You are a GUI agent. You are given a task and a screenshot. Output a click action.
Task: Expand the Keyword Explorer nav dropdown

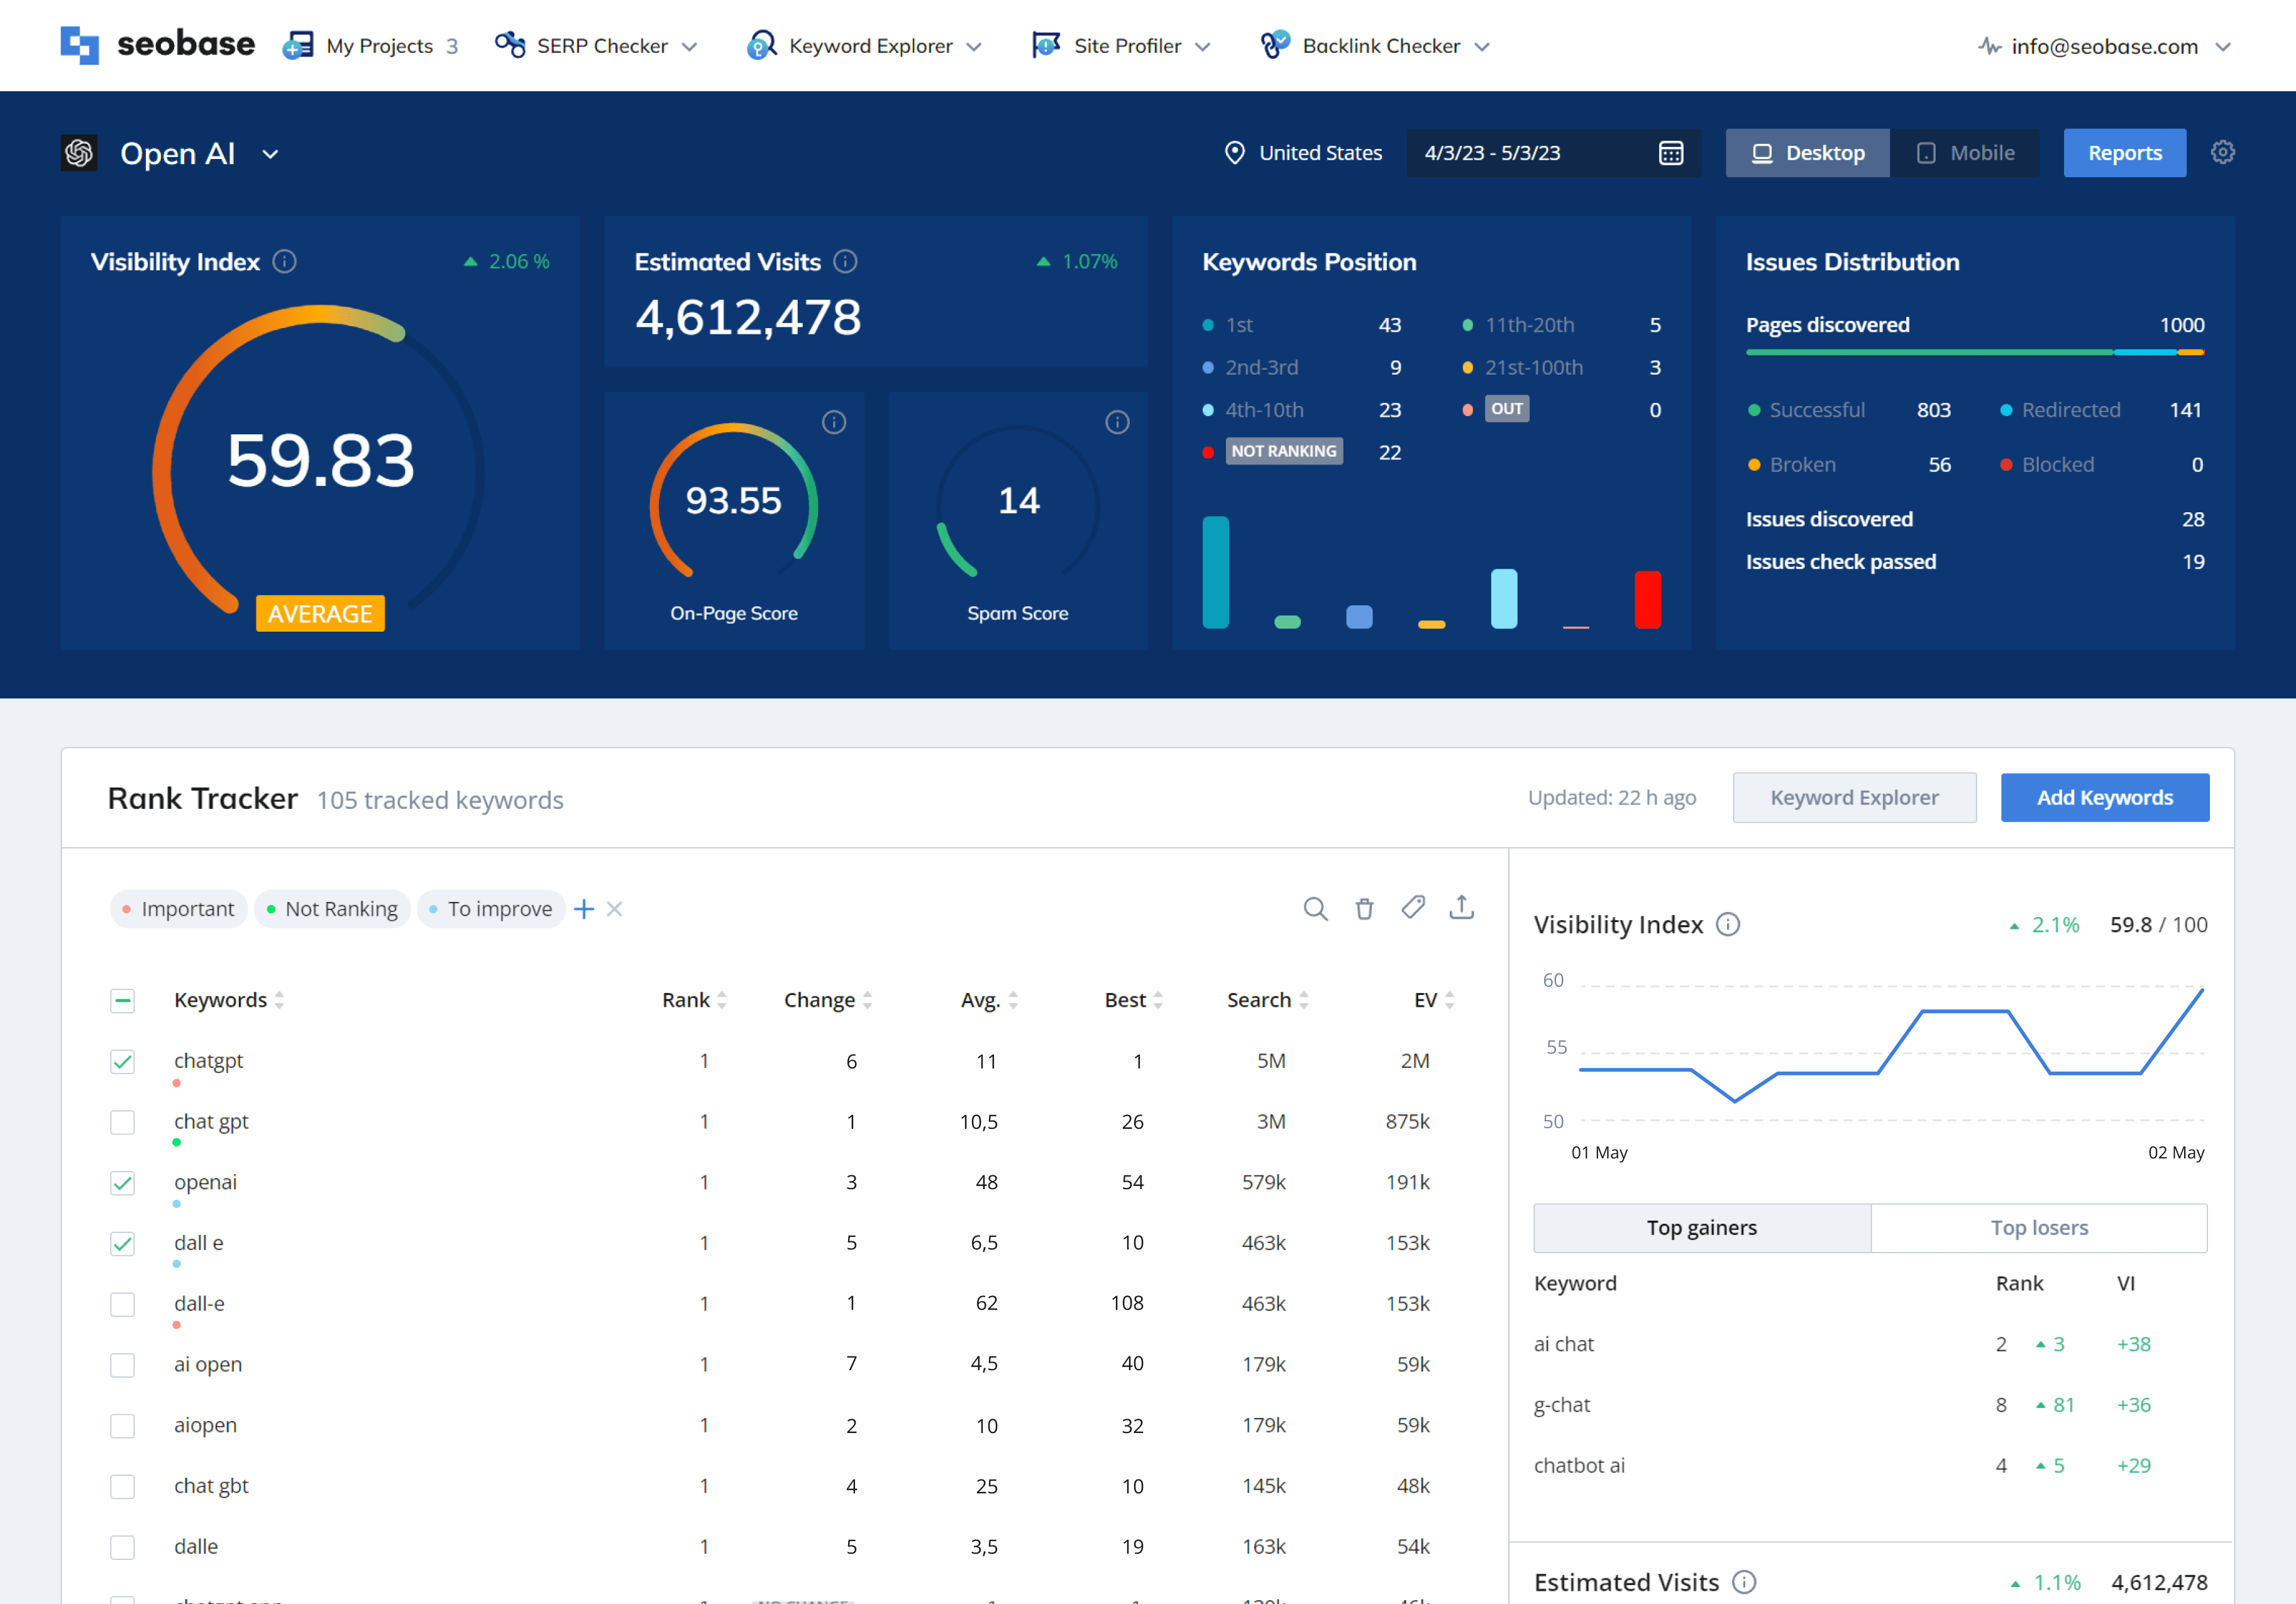point(974,47)
